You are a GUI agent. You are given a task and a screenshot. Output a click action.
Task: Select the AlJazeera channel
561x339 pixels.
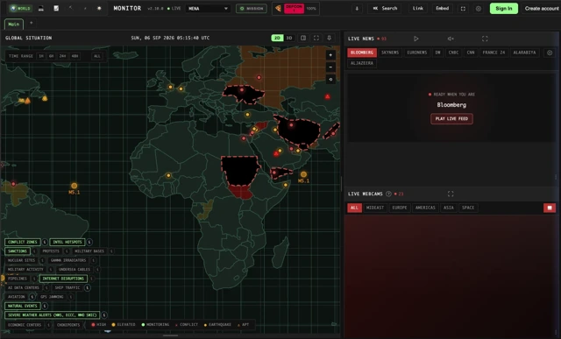click(362, 63)
